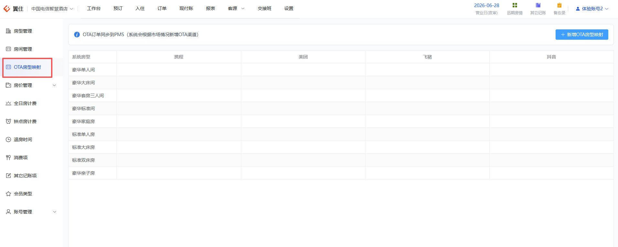The image size is (618, 247).
Task: Open the 设置 menu
Action: pyautogui.click(x=289, y=8)
